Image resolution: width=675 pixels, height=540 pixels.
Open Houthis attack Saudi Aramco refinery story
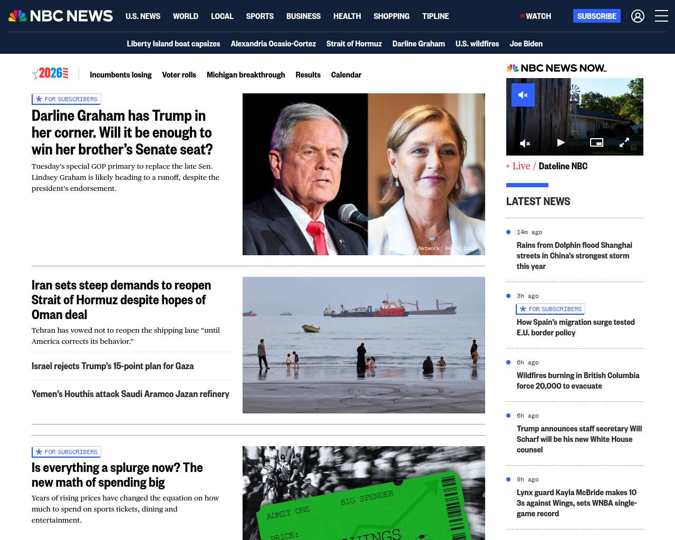coord(130,394)
